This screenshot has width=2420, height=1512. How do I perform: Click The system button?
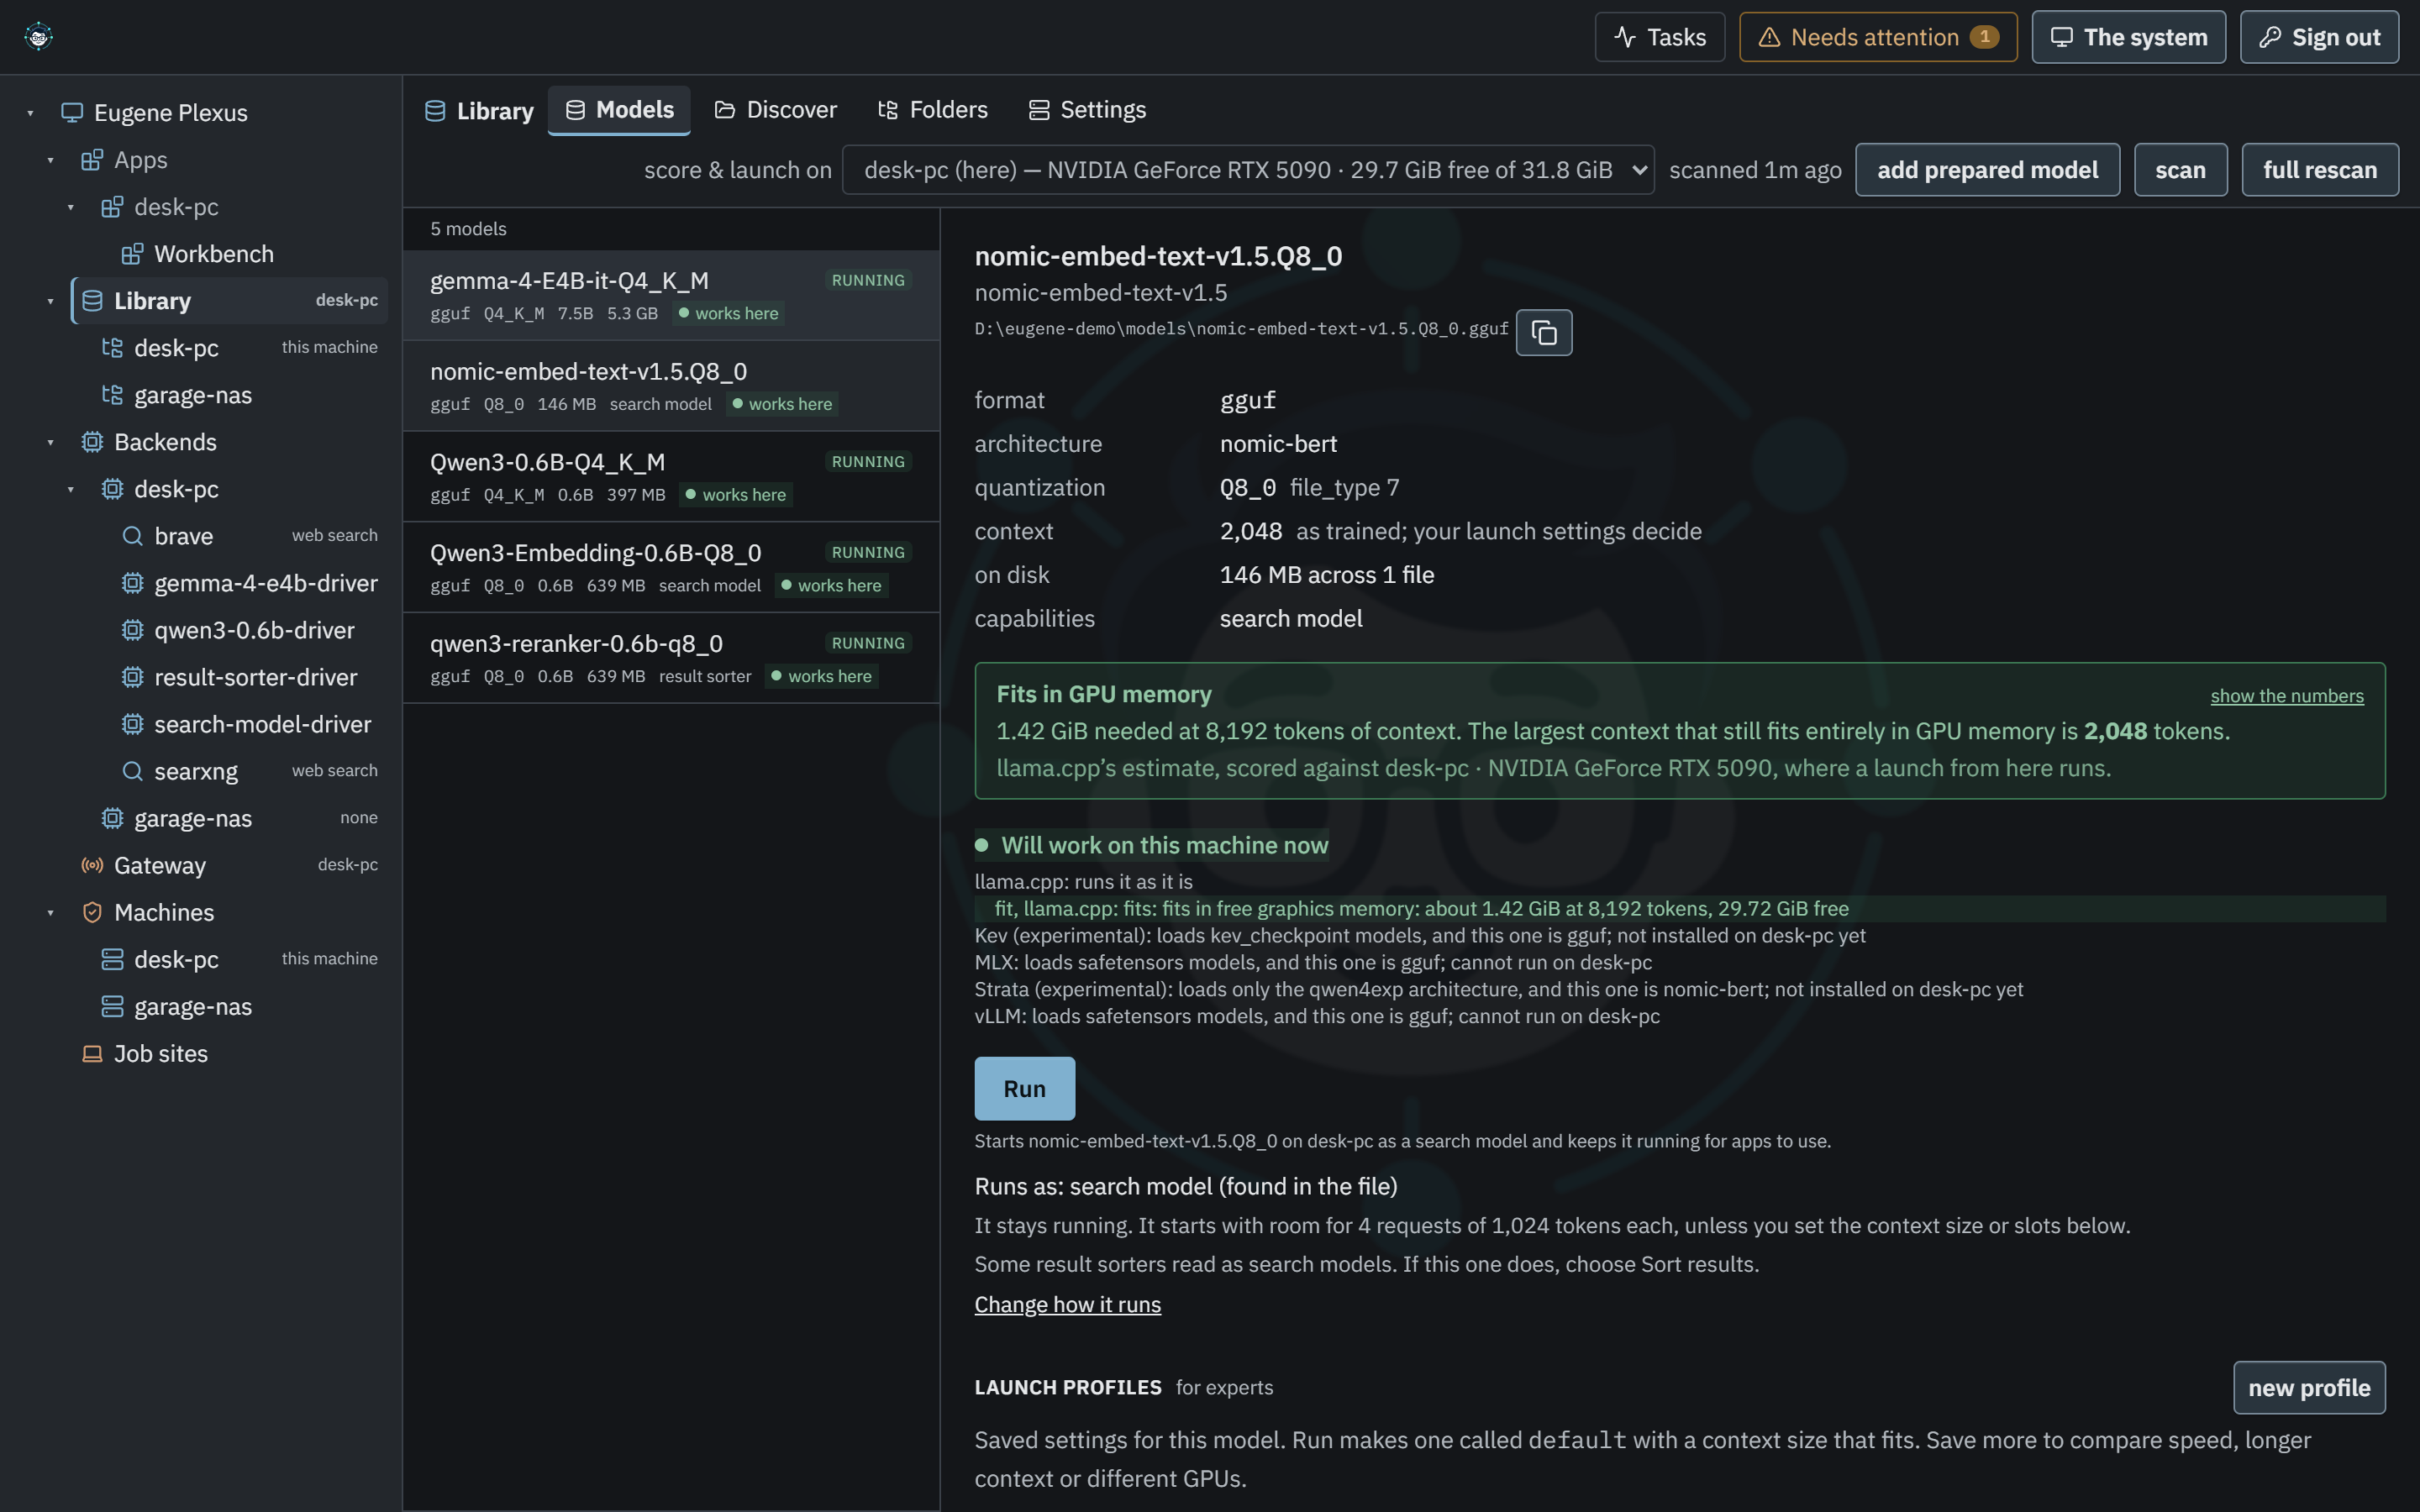tap(2128, 37)
